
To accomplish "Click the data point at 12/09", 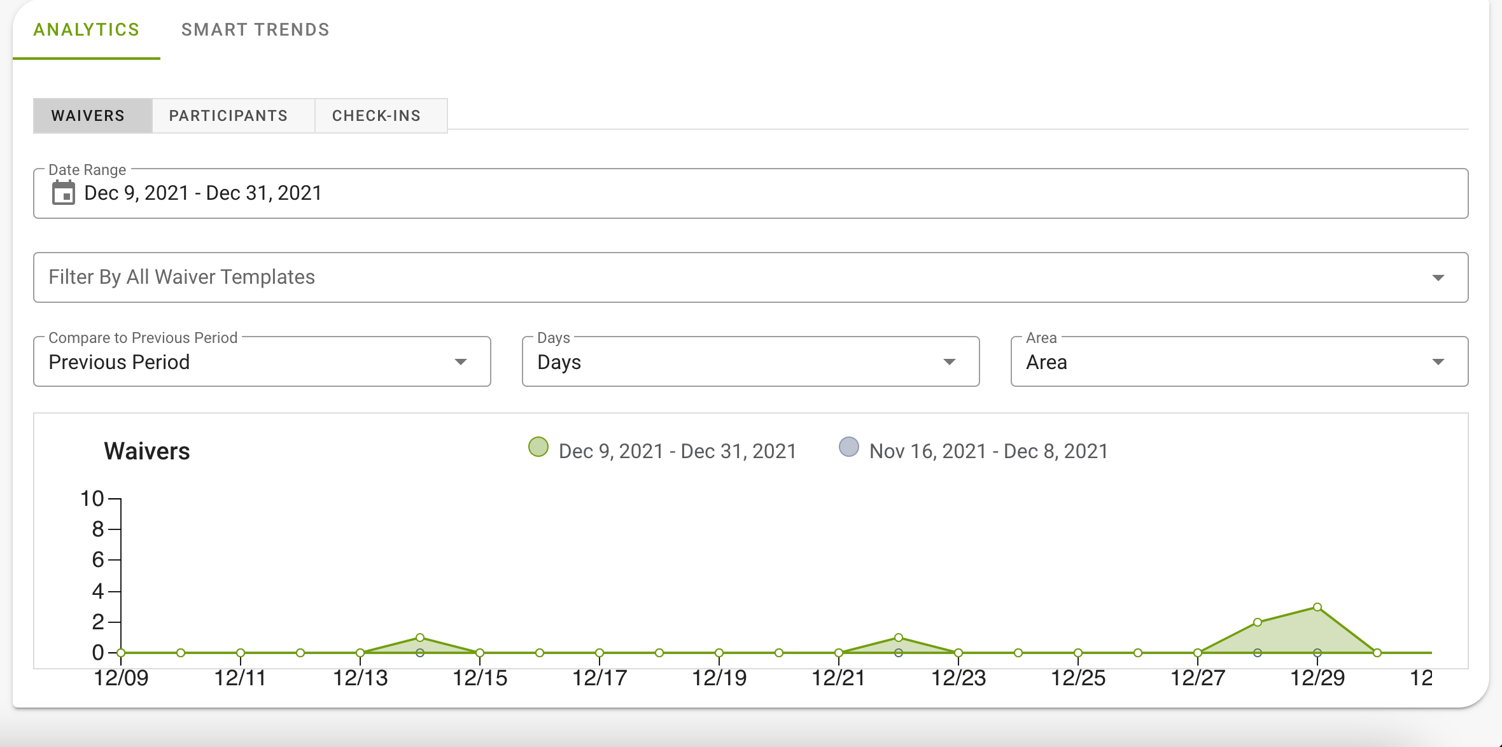I will pos(121,653).
